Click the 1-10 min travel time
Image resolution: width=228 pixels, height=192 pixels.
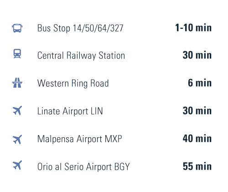193,28
